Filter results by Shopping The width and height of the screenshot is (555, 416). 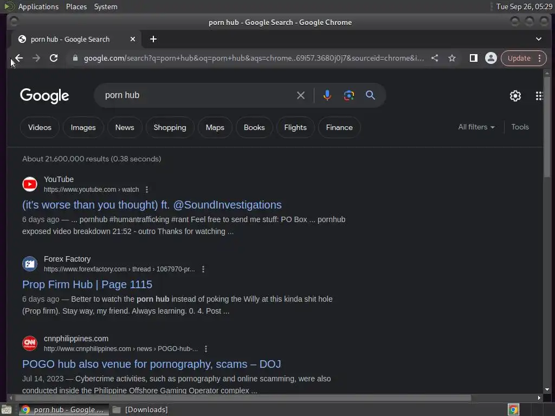point(170,127)
